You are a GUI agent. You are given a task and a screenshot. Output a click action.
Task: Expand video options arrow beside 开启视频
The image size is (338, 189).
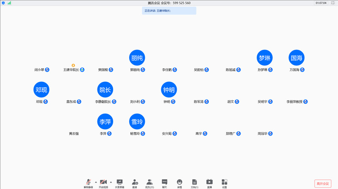point(111,181)
